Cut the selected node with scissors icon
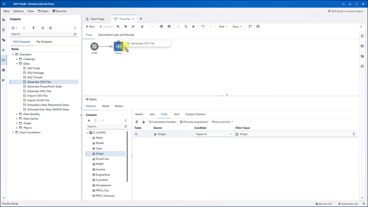Screen dimensions: 368x207 pos(194,26)
